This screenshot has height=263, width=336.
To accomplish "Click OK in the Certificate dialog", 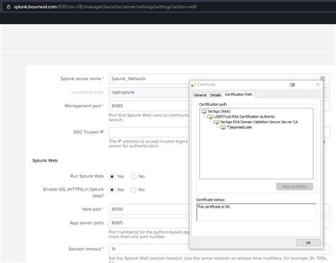I will [x=308, y=242].
